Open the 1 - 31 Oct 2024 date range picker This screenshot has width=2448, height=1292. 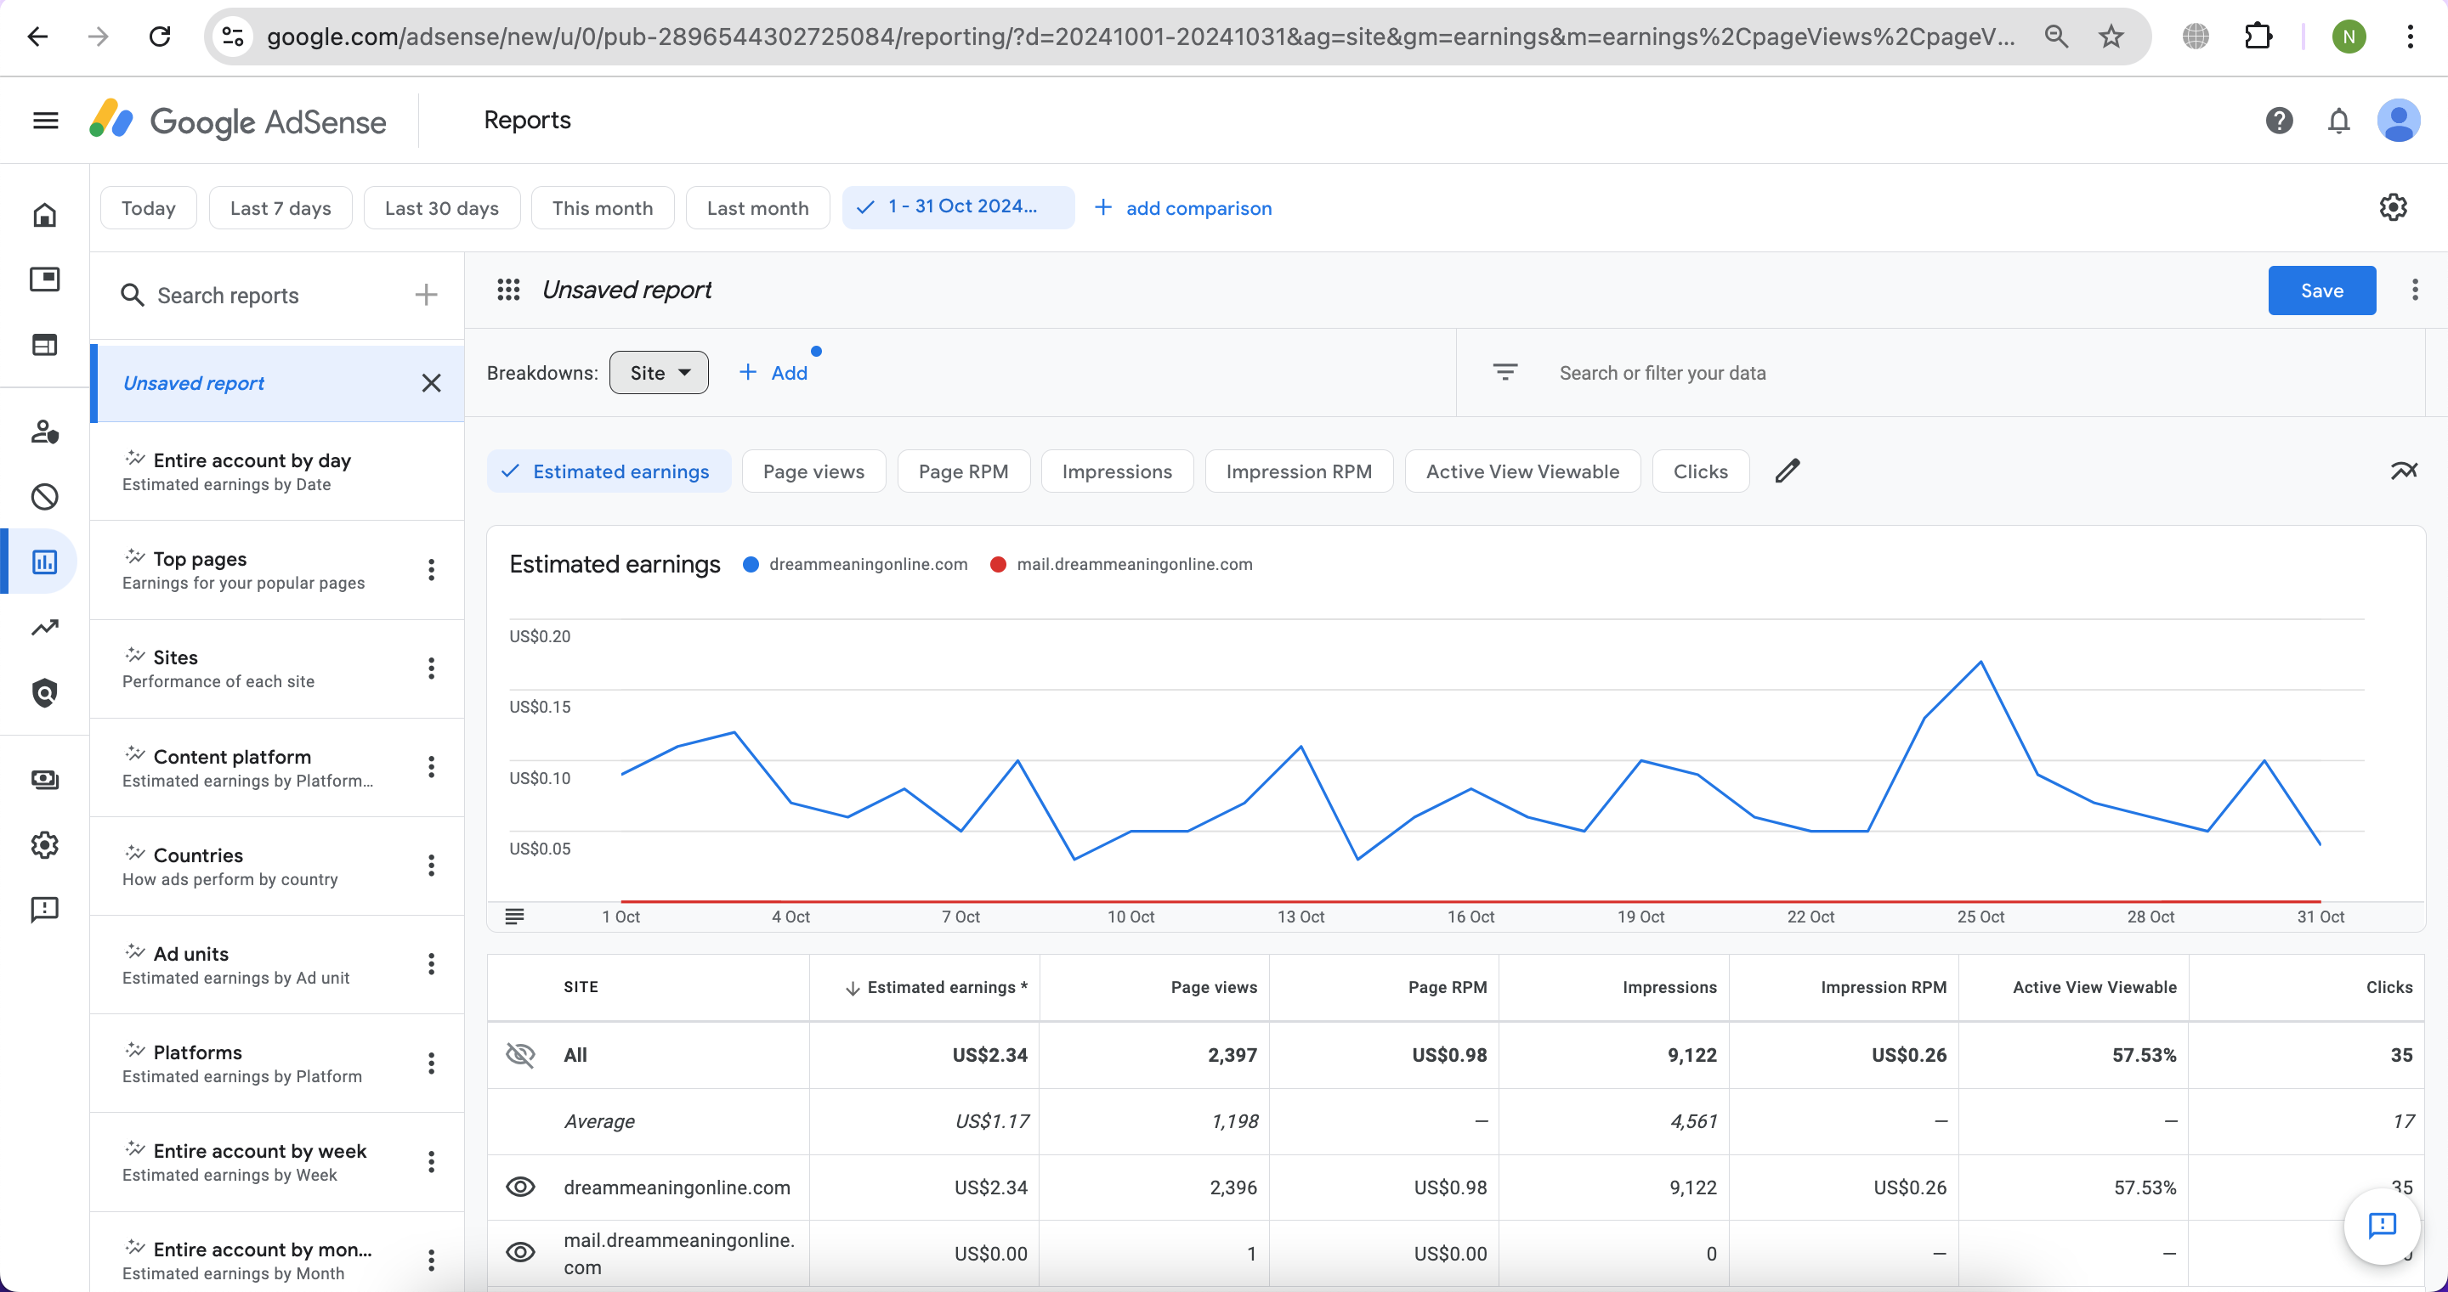958,207
